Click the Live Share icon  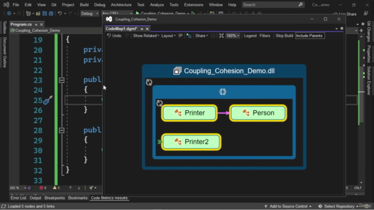pos(335,14)
